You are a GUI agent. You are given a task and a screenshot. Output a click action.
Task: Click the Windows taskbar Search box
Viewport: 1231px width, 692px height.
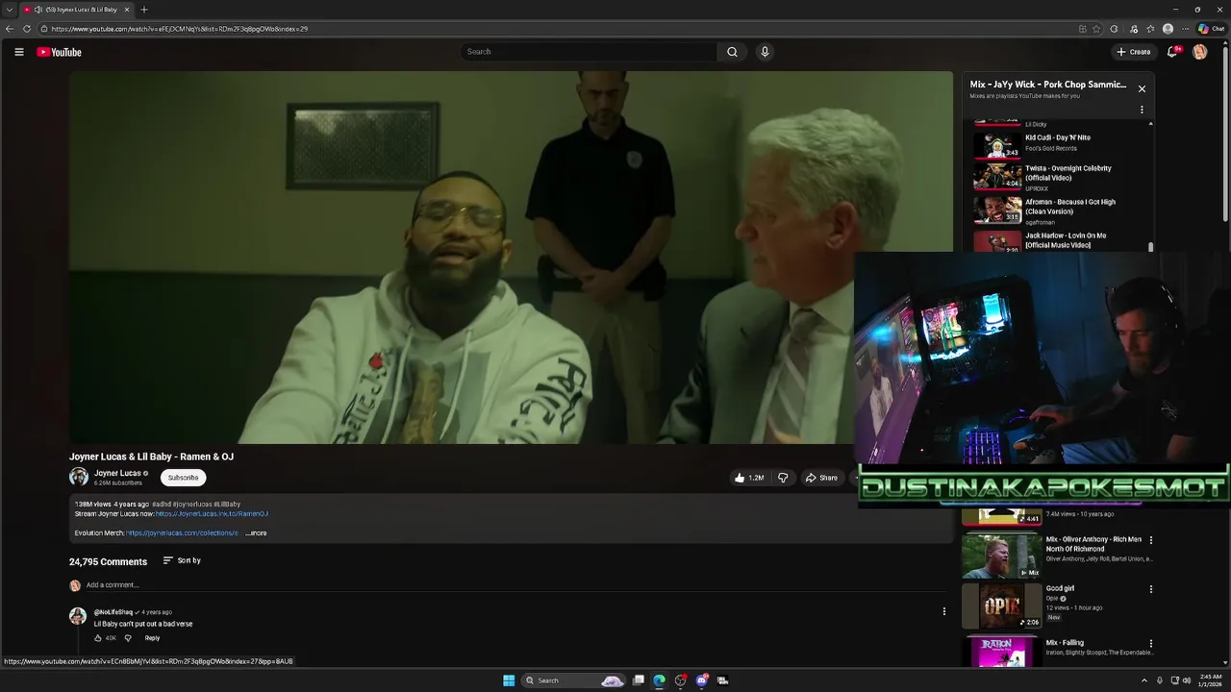click(574, 680)
